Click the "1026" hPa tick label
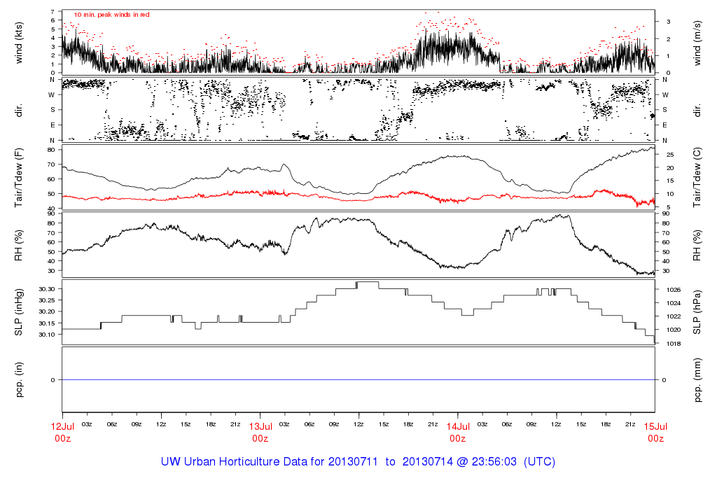Viewport: 717px width, 490px height. point(674,290)
